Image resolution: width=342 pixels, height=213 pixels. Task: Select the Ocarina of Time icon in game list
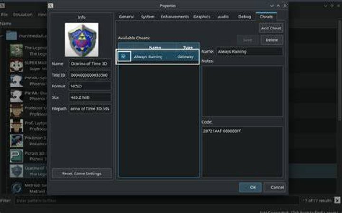point(17,171)
